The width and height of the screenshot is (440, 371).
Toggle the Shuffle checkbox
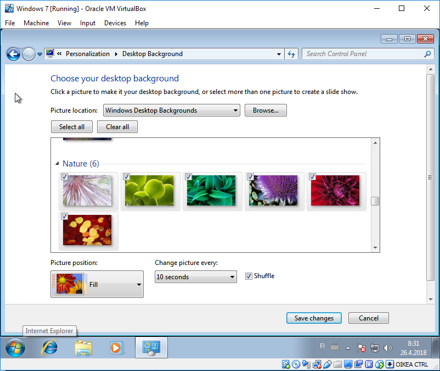pyautogui.click(x=249, y=276)
